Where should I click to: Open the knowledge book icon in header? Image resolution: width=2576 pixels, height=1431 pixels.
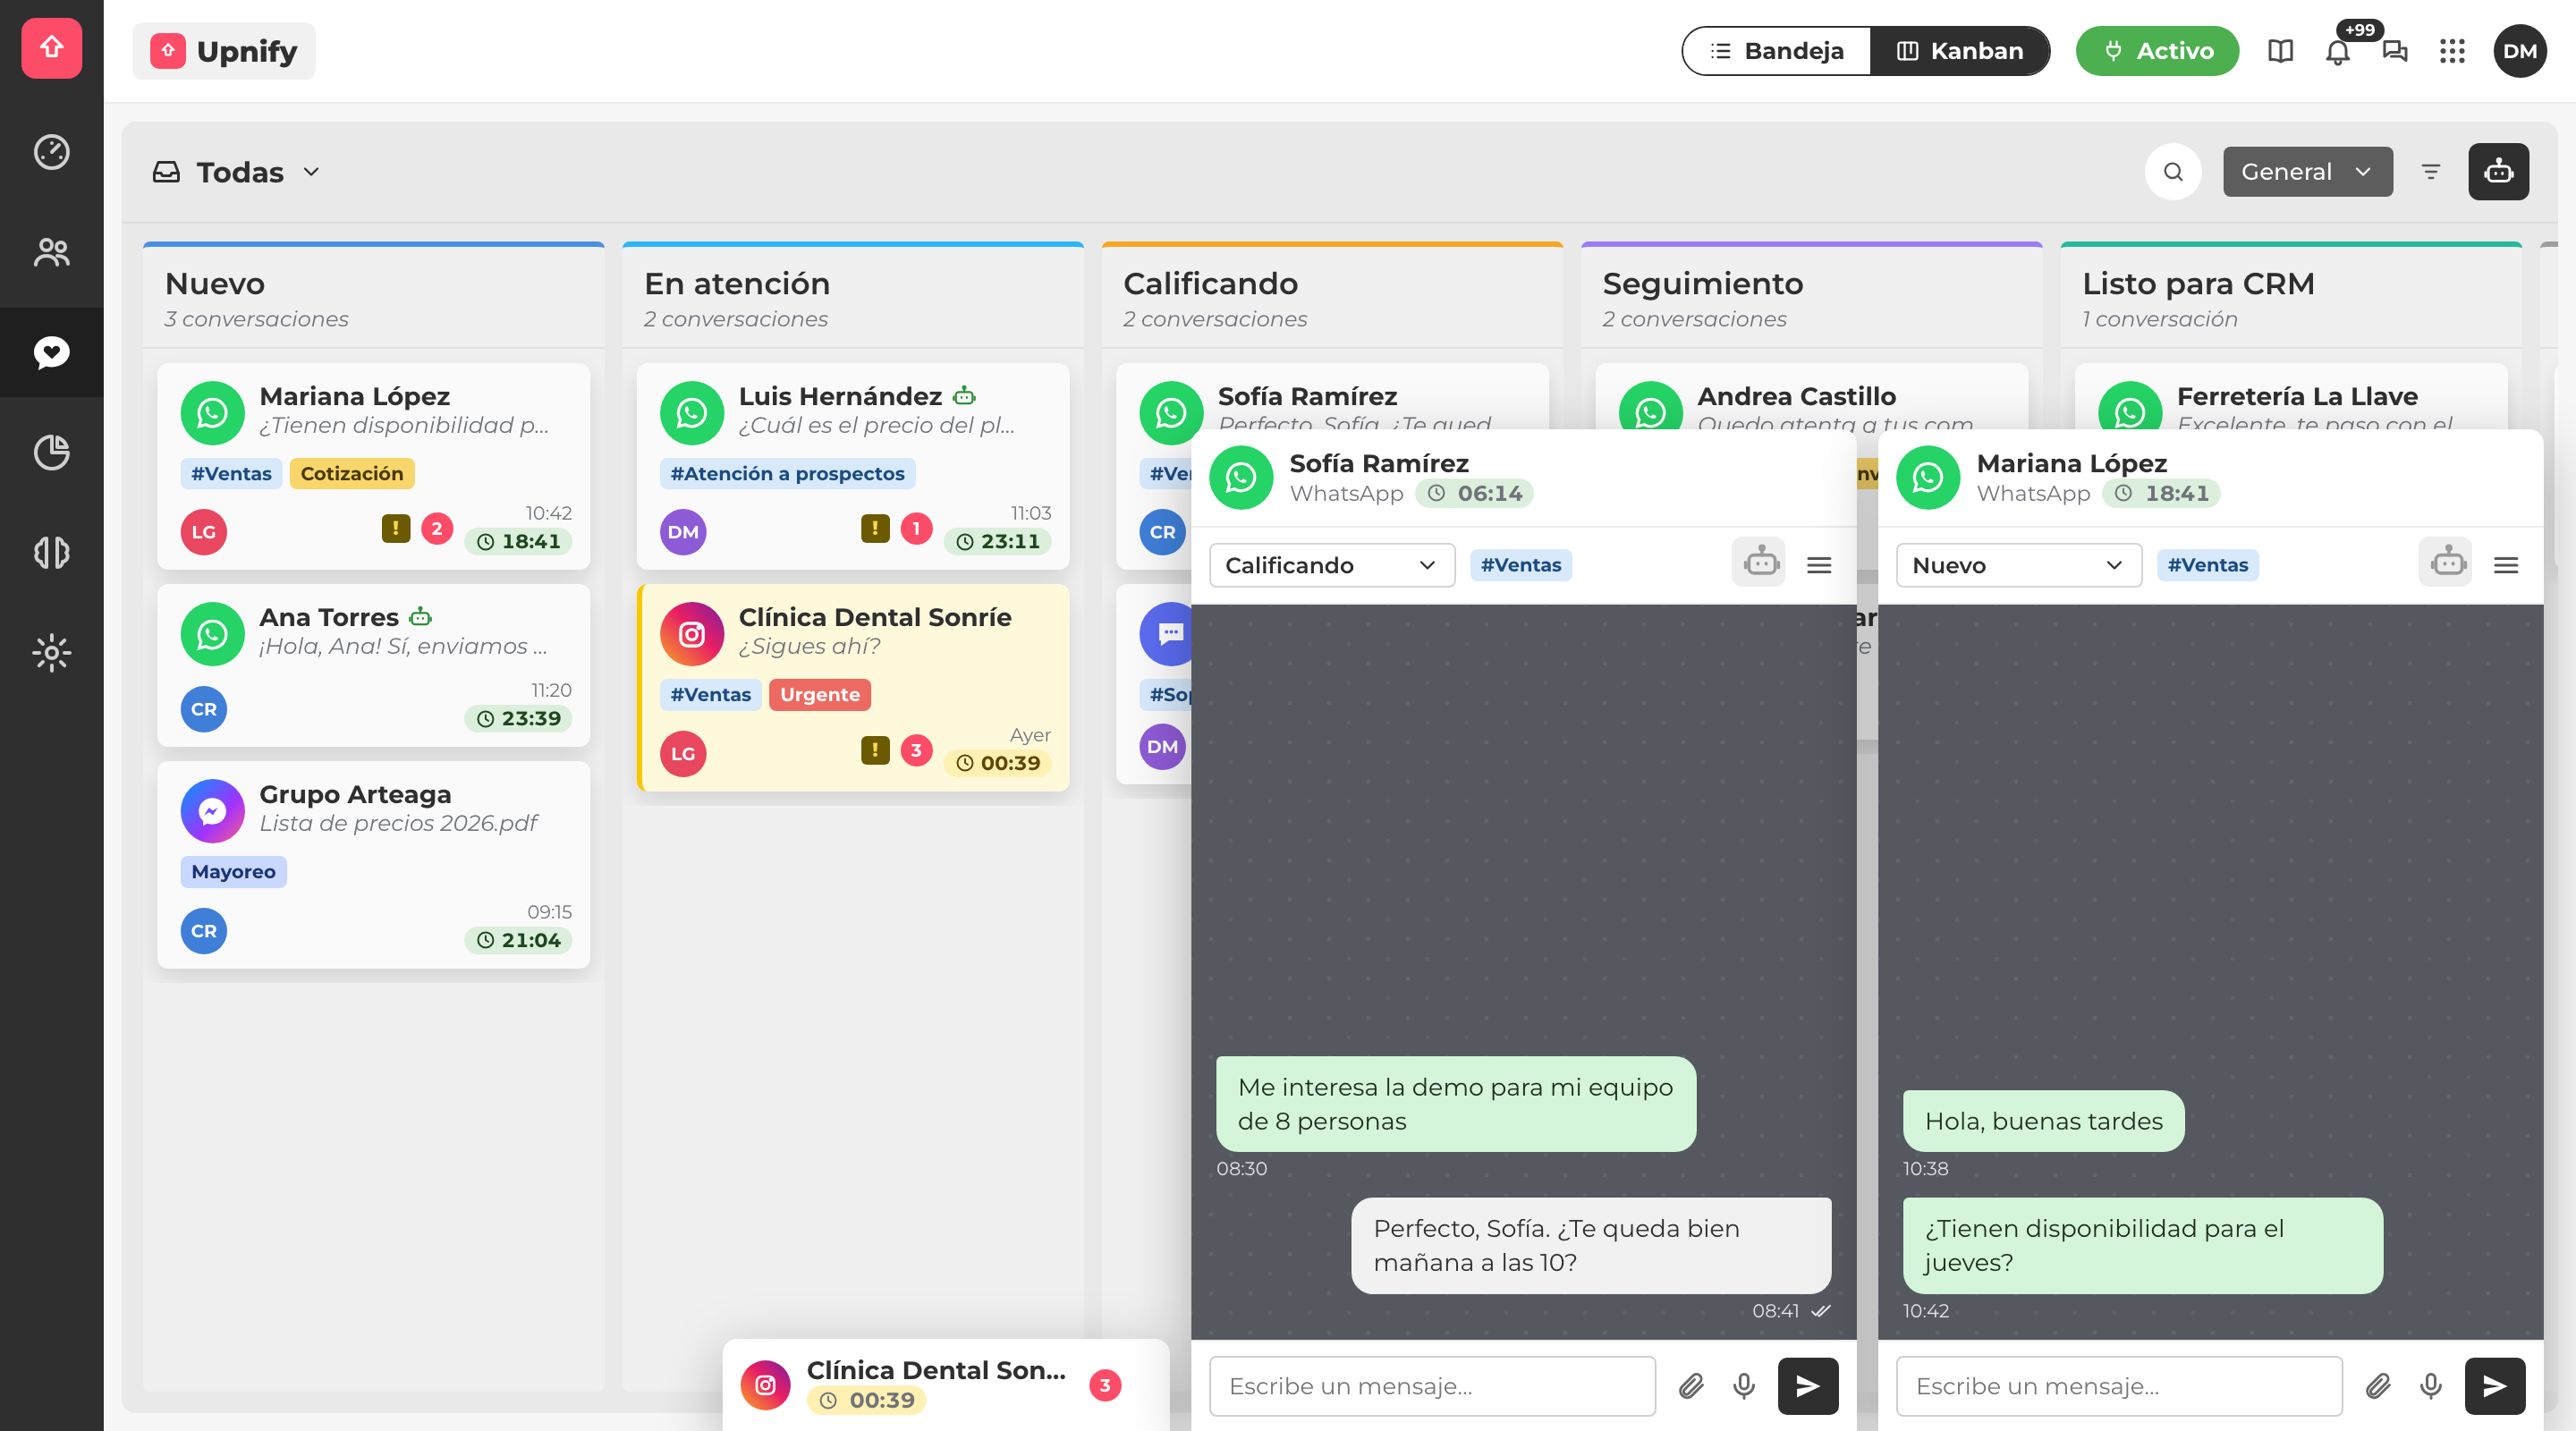pyautogui.click(x=2280, y=51)
